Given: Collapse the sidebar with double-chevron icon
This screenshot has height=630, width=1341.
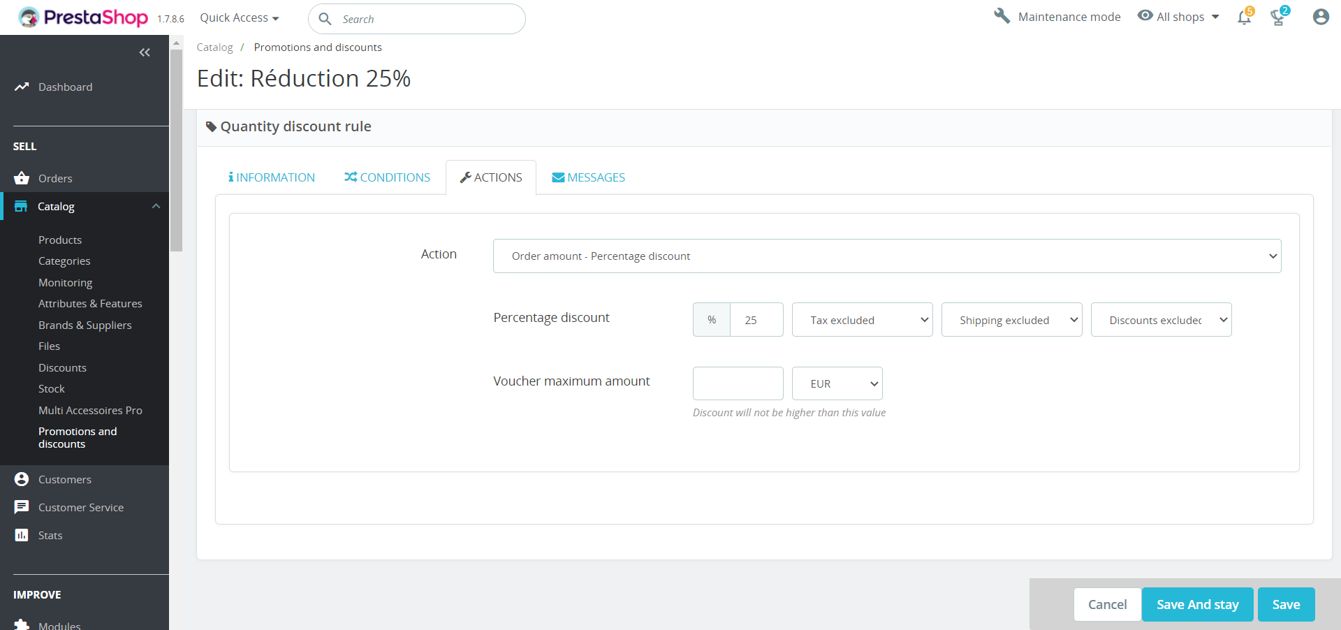Looking at the screenshot, I should (x=145, y=52).
